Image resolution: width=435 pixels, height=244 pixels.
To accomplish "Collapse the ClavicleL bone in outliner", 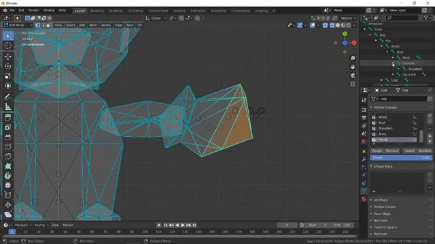I will 393,63.
